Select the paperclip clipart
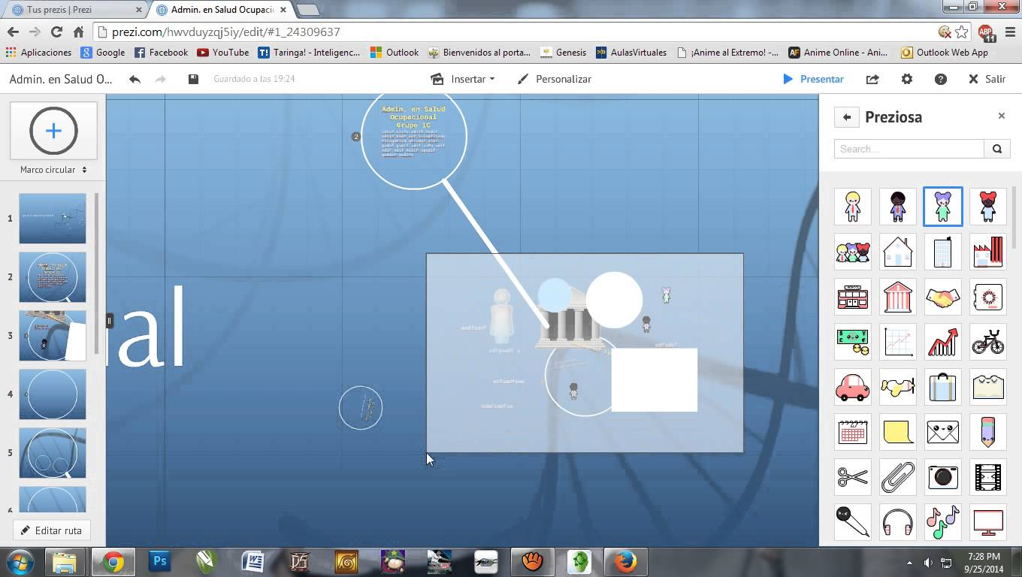1022x577 pixels. click(x=897, y=477)
